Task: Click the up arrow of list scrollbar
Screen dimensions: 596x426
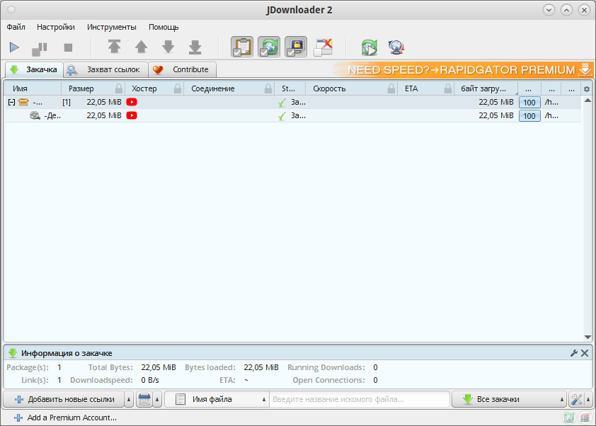Action: click(x=588, y=100)
